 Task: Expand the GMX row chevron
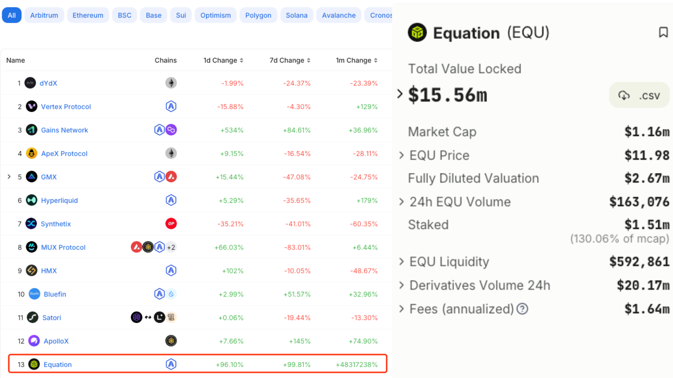click(9, 177)
